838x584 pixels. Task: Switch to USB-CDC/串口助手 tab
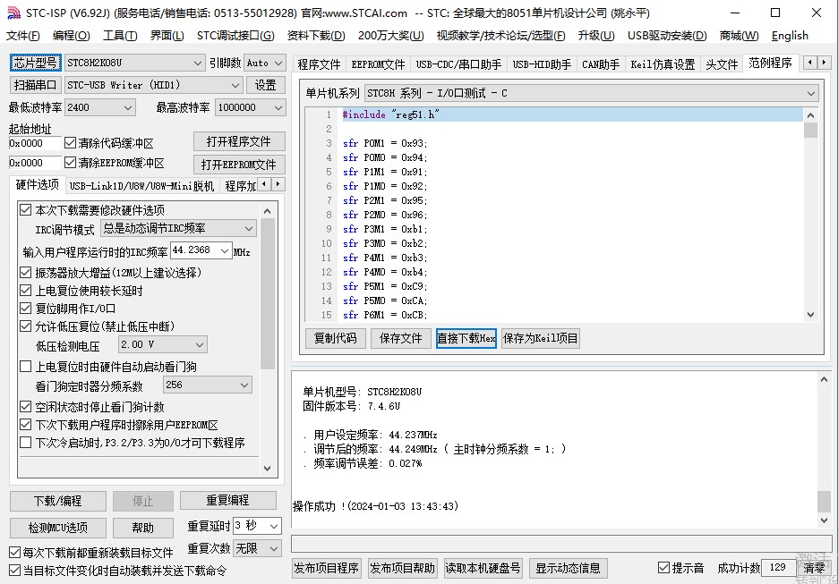click(458, 64)
